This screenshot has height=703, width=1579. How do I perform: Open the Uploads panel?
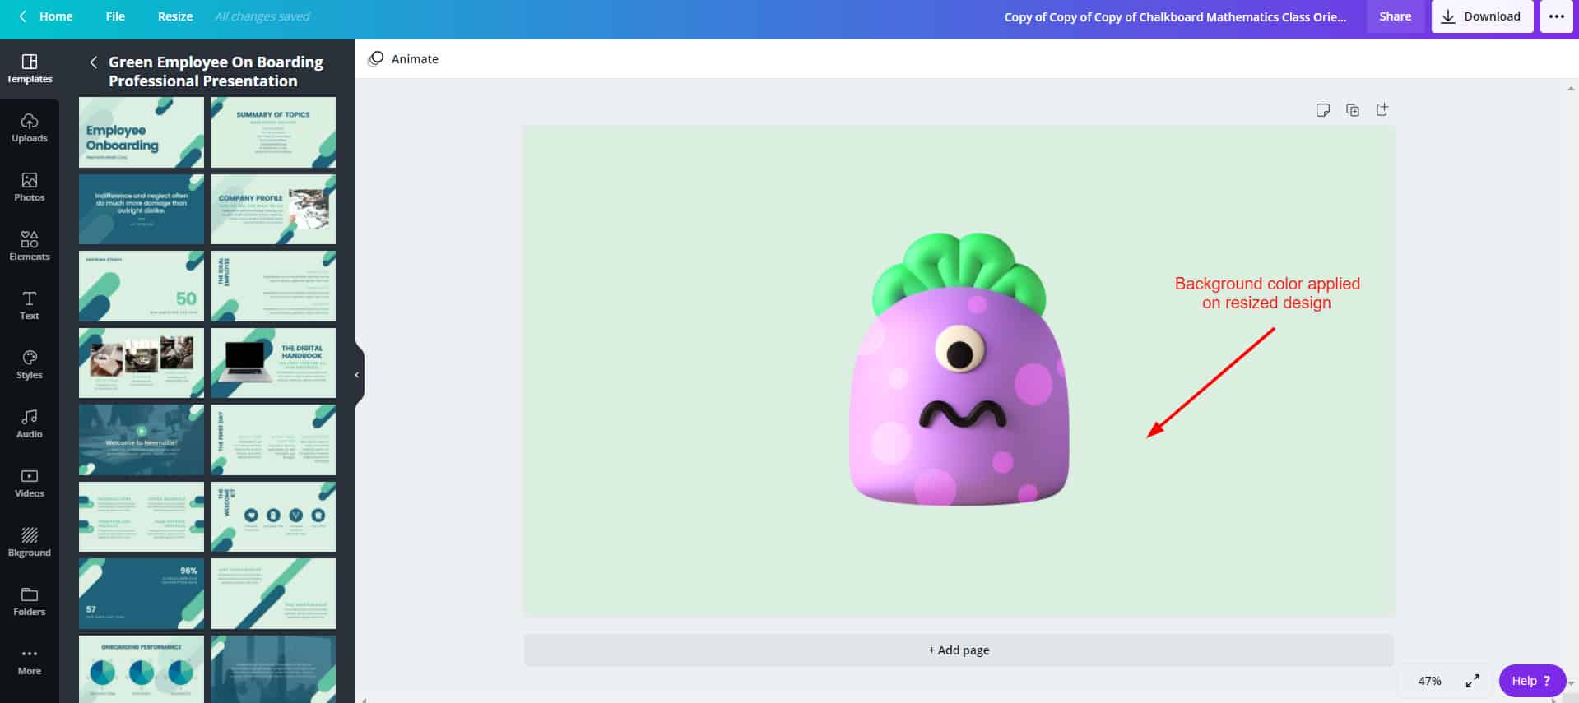[x=30, y=127]
